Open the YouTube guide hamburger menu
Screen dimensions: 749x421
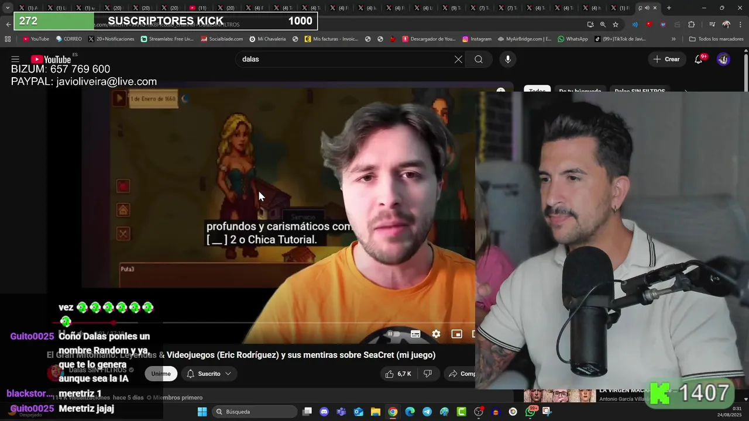click(15, 59)
